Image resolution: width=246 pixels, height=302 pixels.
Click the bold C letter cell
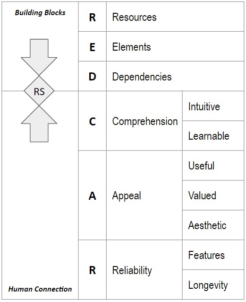(93, 121)
